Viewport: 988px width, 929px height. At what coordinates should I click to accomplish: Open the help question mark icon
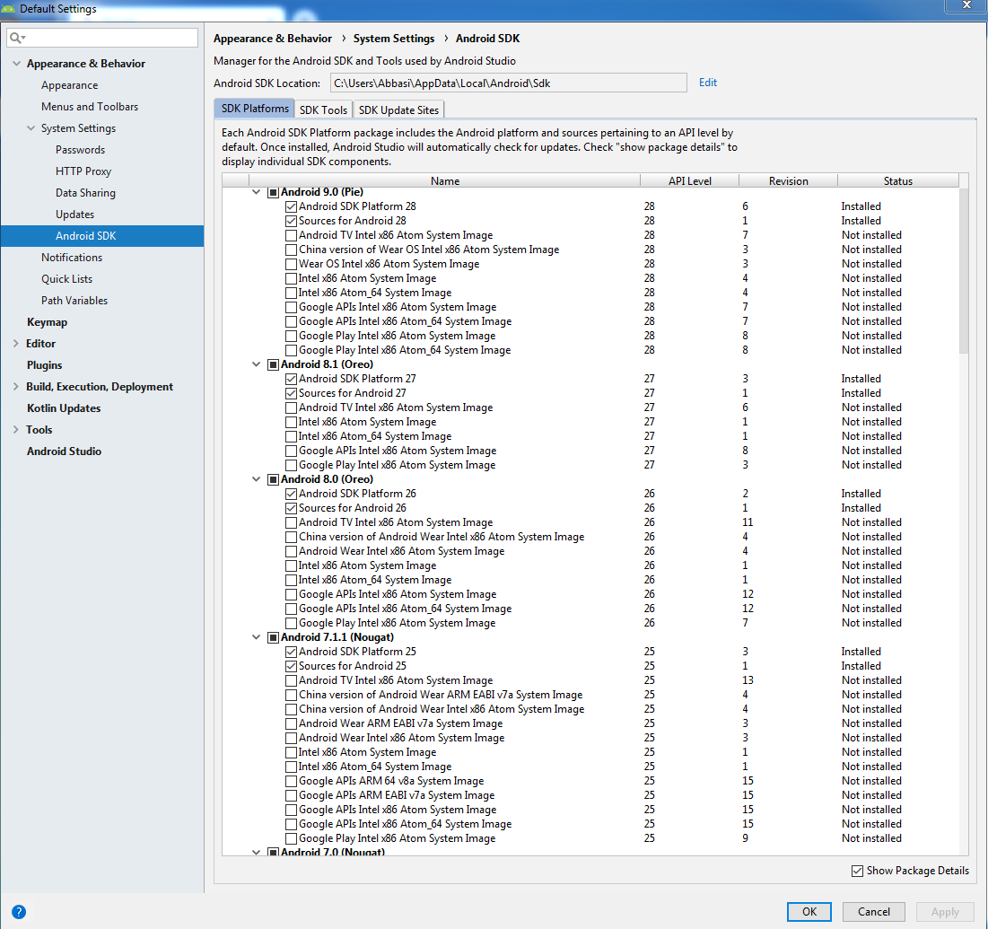(x=19, y=911)
